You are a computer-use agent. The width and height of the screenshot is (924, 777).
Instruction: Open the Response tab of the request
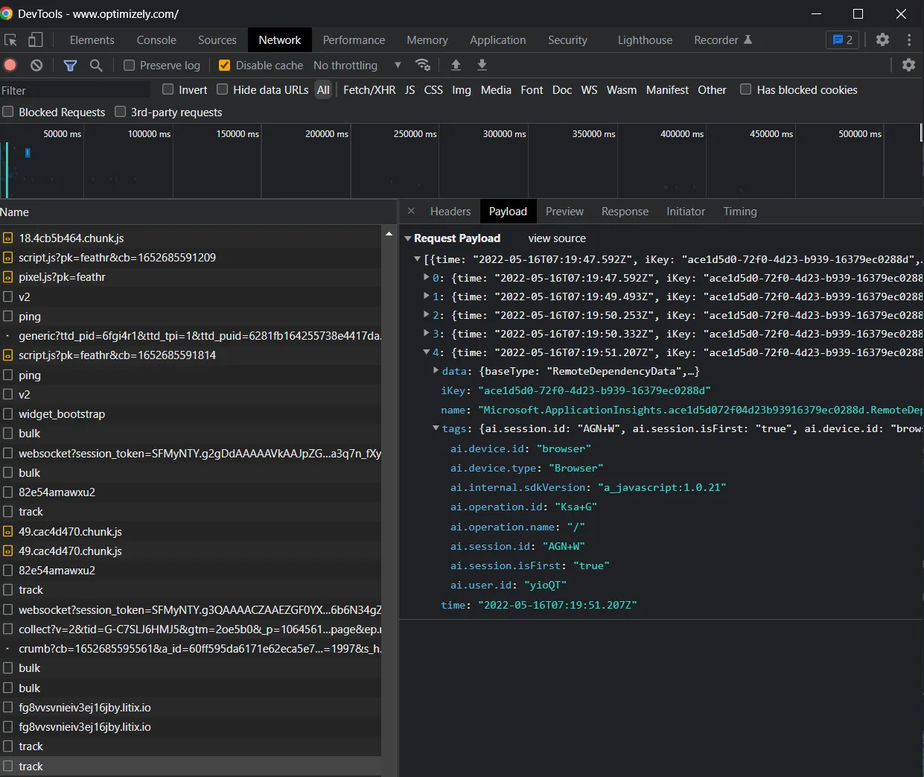[625, 212]
